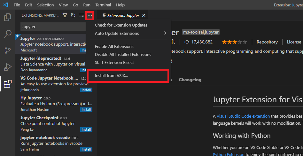Click the star rating of Jupyter extension

[x=234, y=42]
